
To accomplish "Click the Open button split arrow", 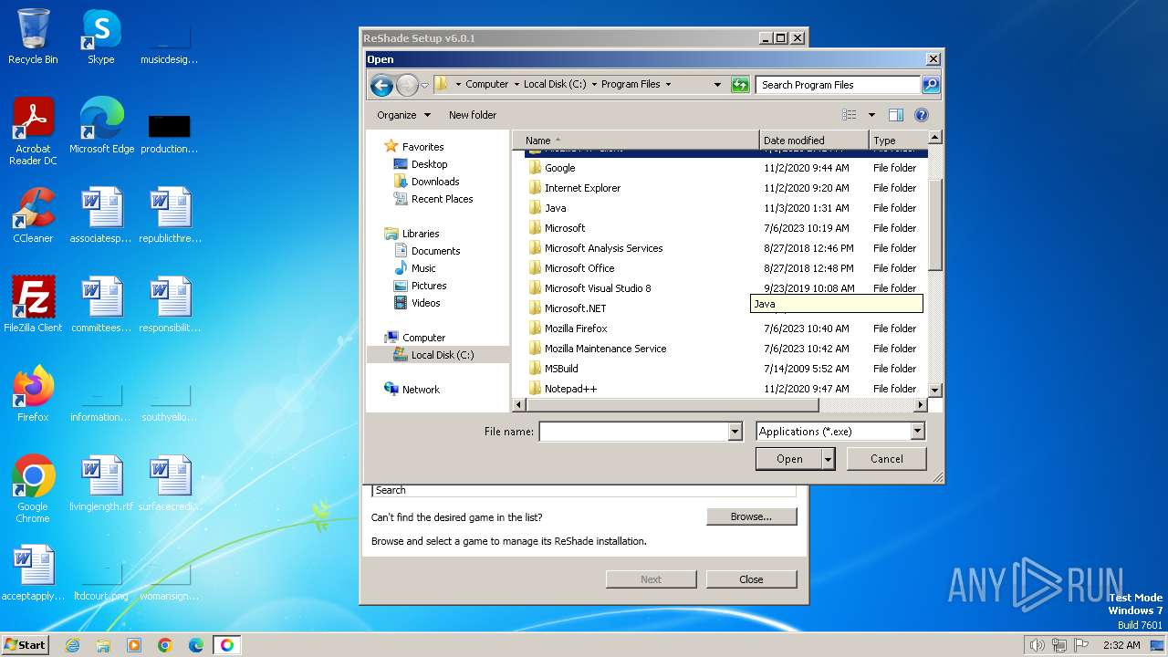I will tap(829, 459).
